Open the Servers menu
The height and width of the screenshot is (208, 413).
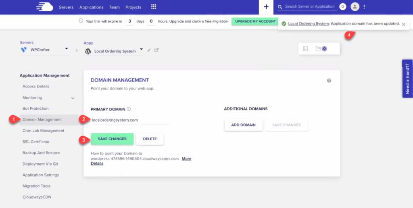66,7
